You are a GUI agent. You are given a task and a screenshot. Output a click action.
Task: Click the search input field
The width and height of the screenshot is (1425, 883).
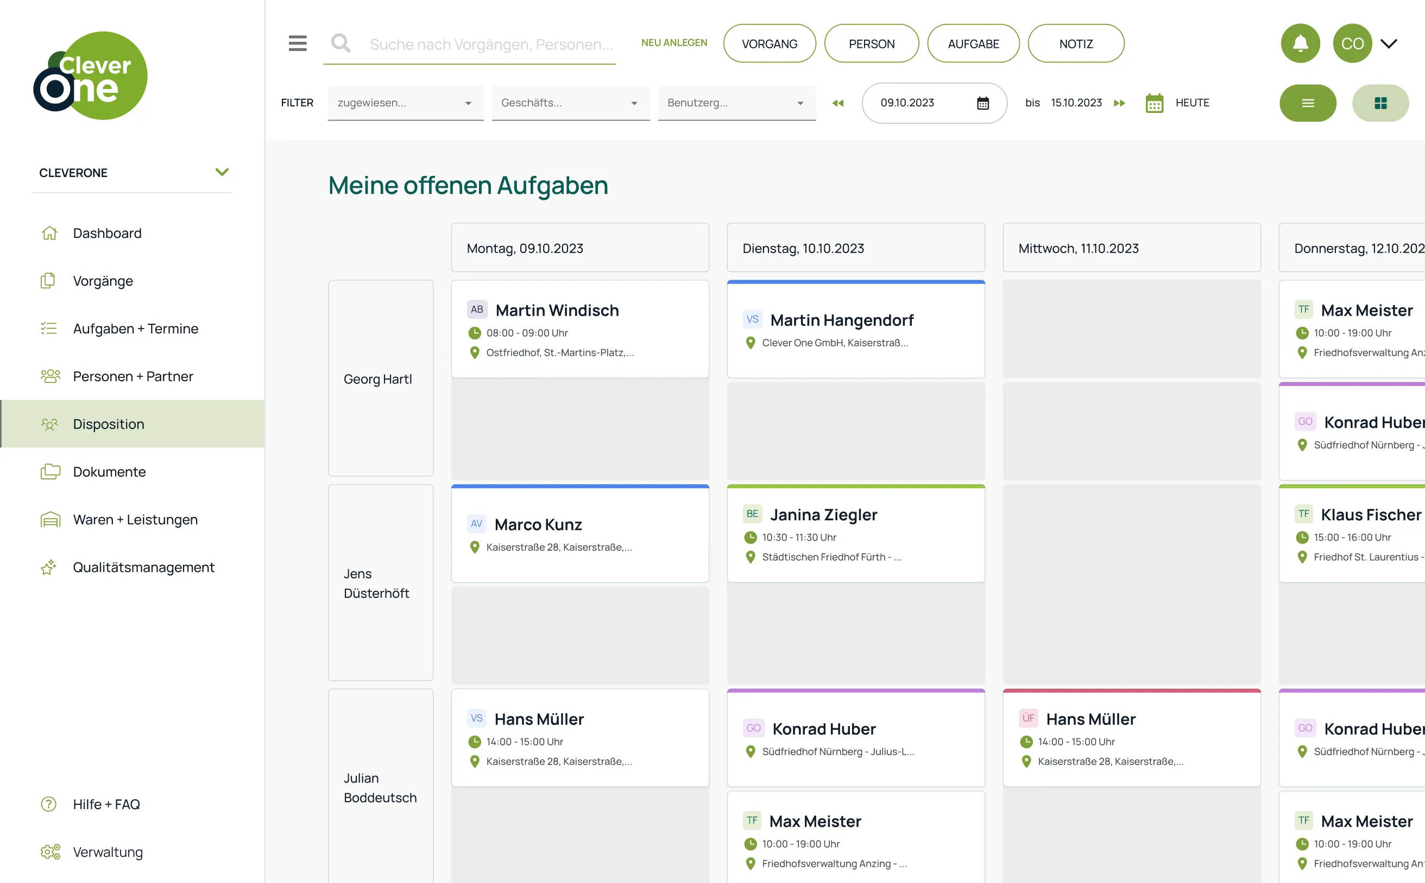click(490, 44)
